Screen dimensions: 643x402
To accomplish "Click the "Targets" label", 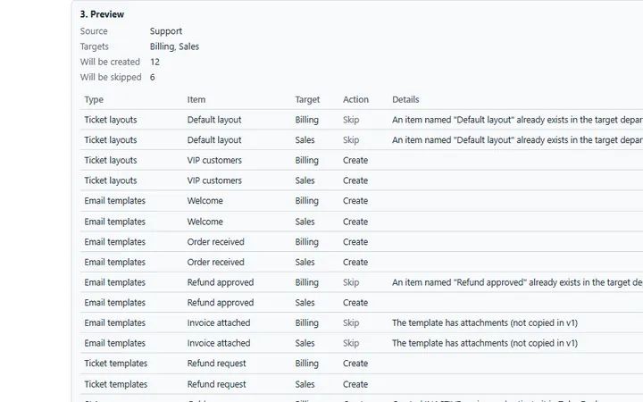I will (95, 46).
